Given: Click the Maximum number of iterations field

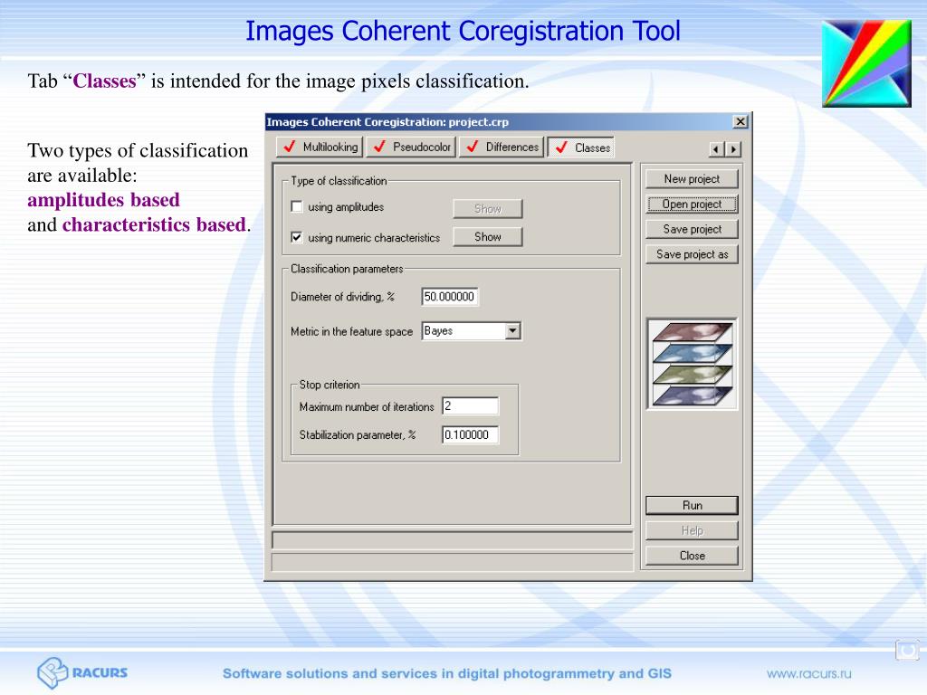Looking at the screenshot, I should (x=470, y=406).
